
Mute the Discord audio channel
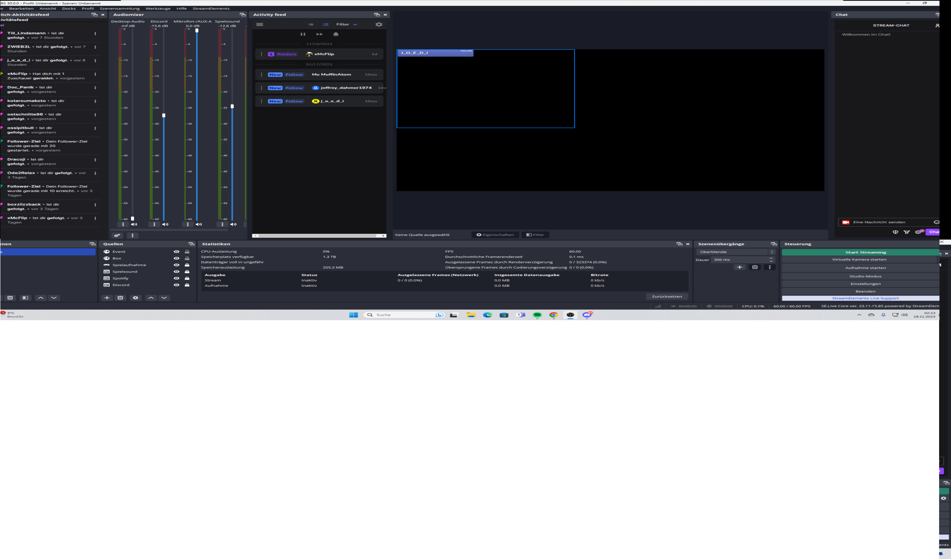tap(165, 225)
